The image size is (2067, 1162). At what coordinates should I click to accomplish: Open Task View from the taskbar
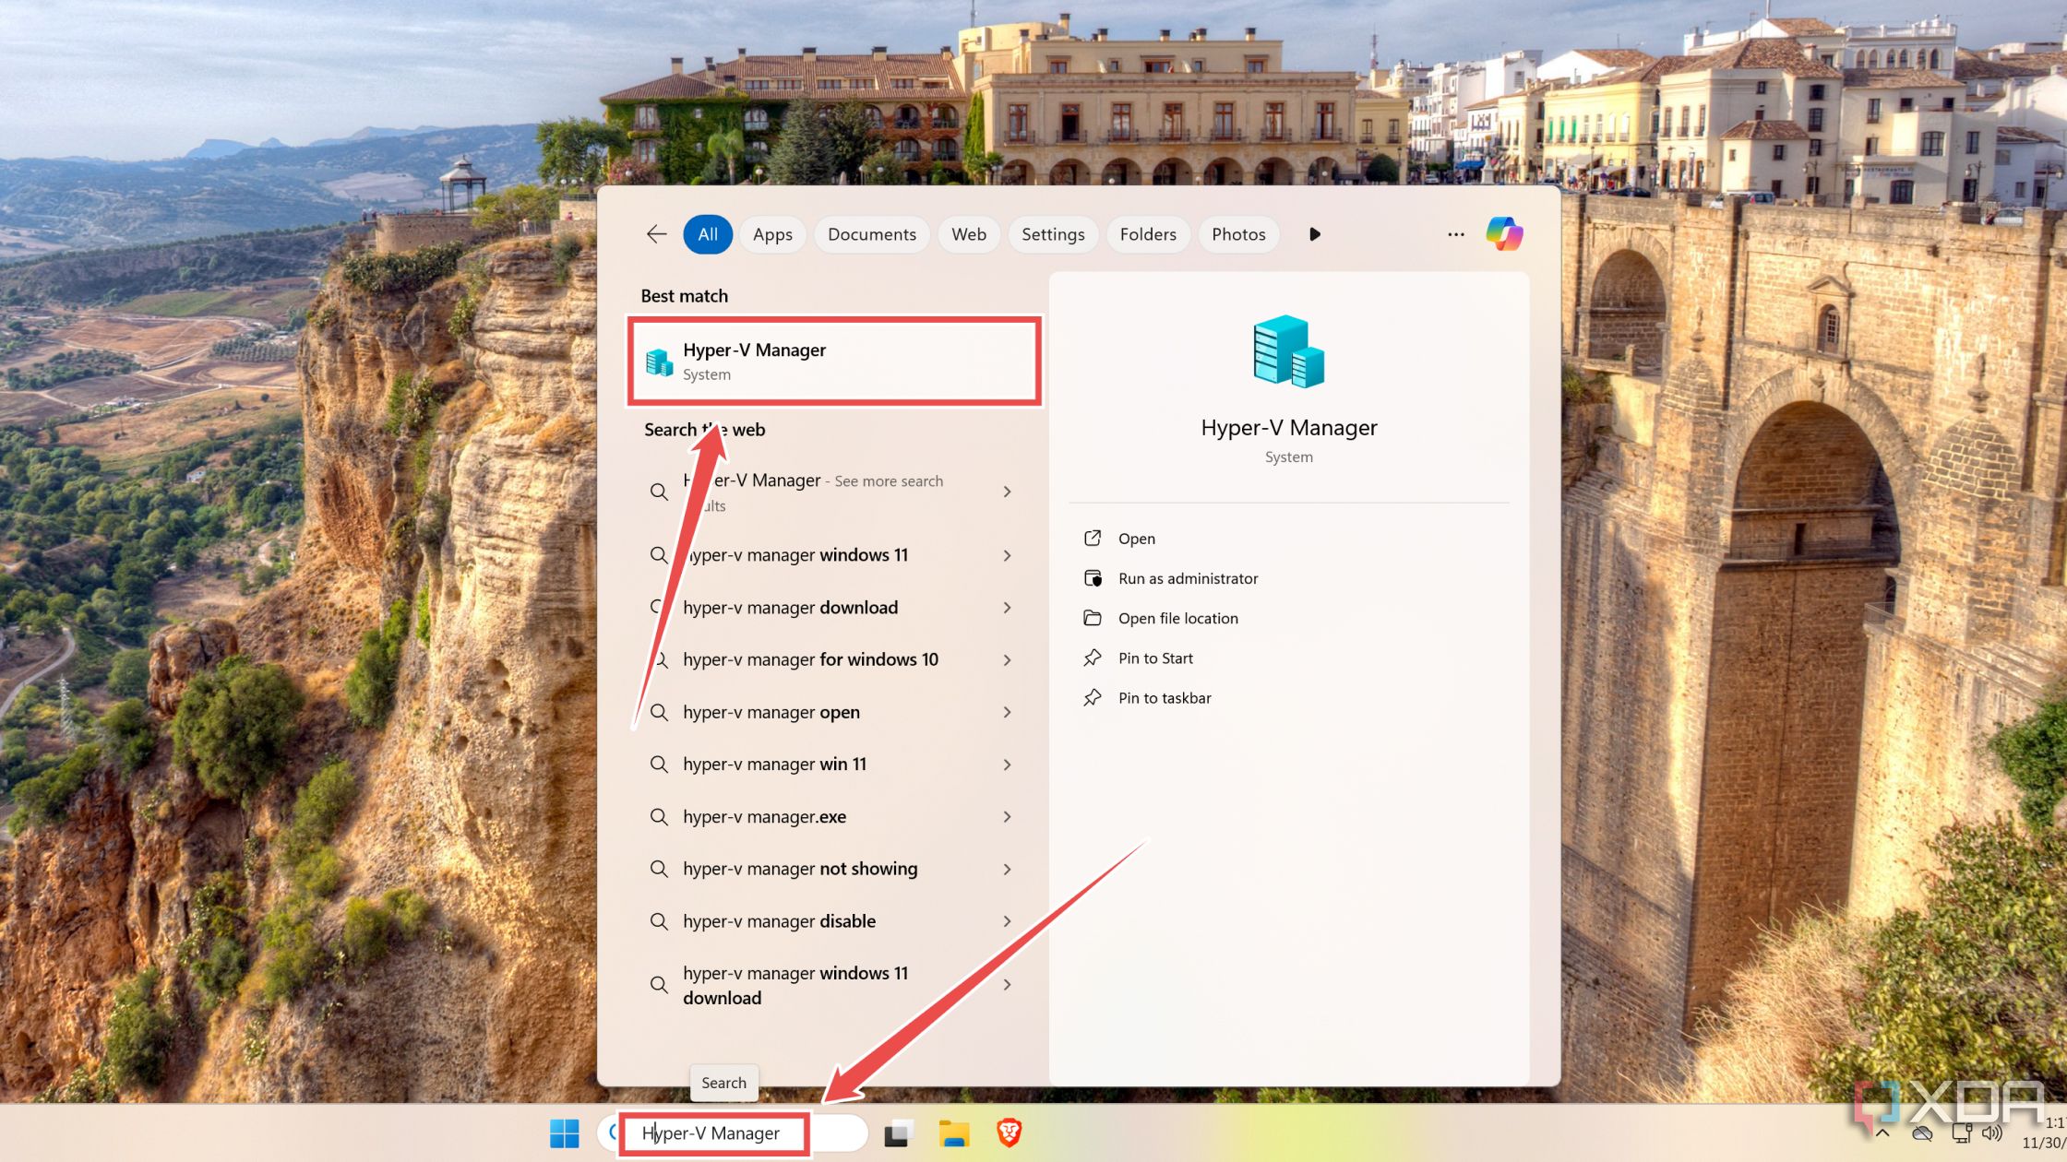(x=898, y=1133)
